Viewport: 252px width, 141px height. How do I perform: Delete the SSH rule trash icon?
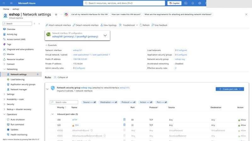(124, 125)
